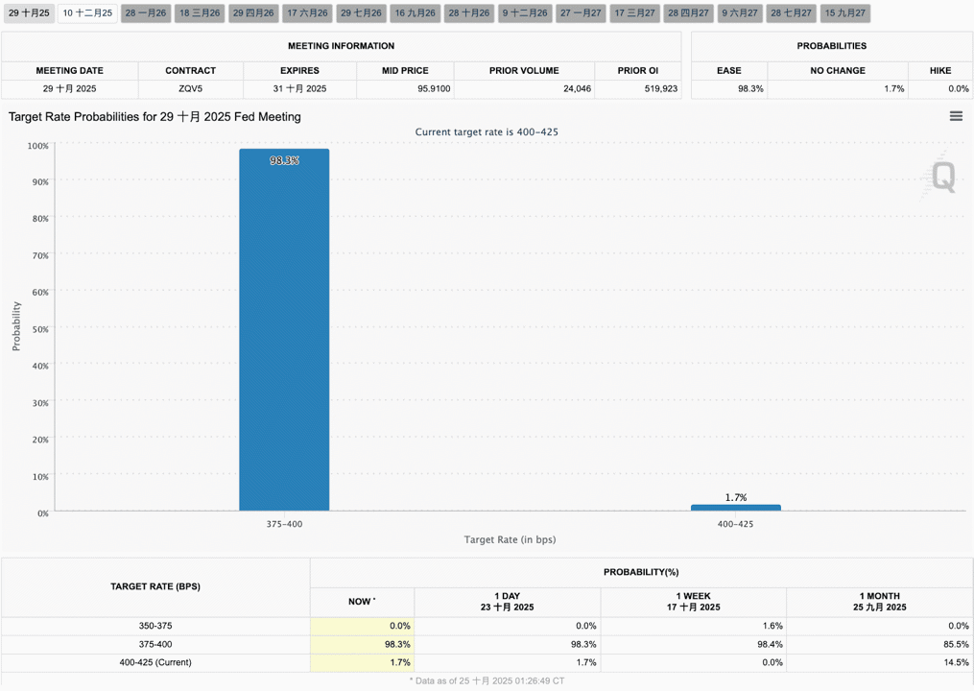The image size is (974, 691).
Task: Click the NOW column header
Action: pyautogui.click(x=362, y=602)
